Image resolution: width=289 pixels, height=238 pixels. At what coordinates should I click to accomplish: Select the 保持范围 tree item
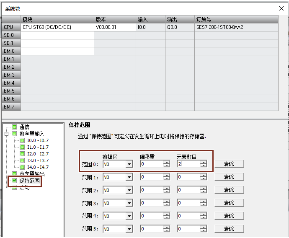pyautogui.click(x=30, y=181)
